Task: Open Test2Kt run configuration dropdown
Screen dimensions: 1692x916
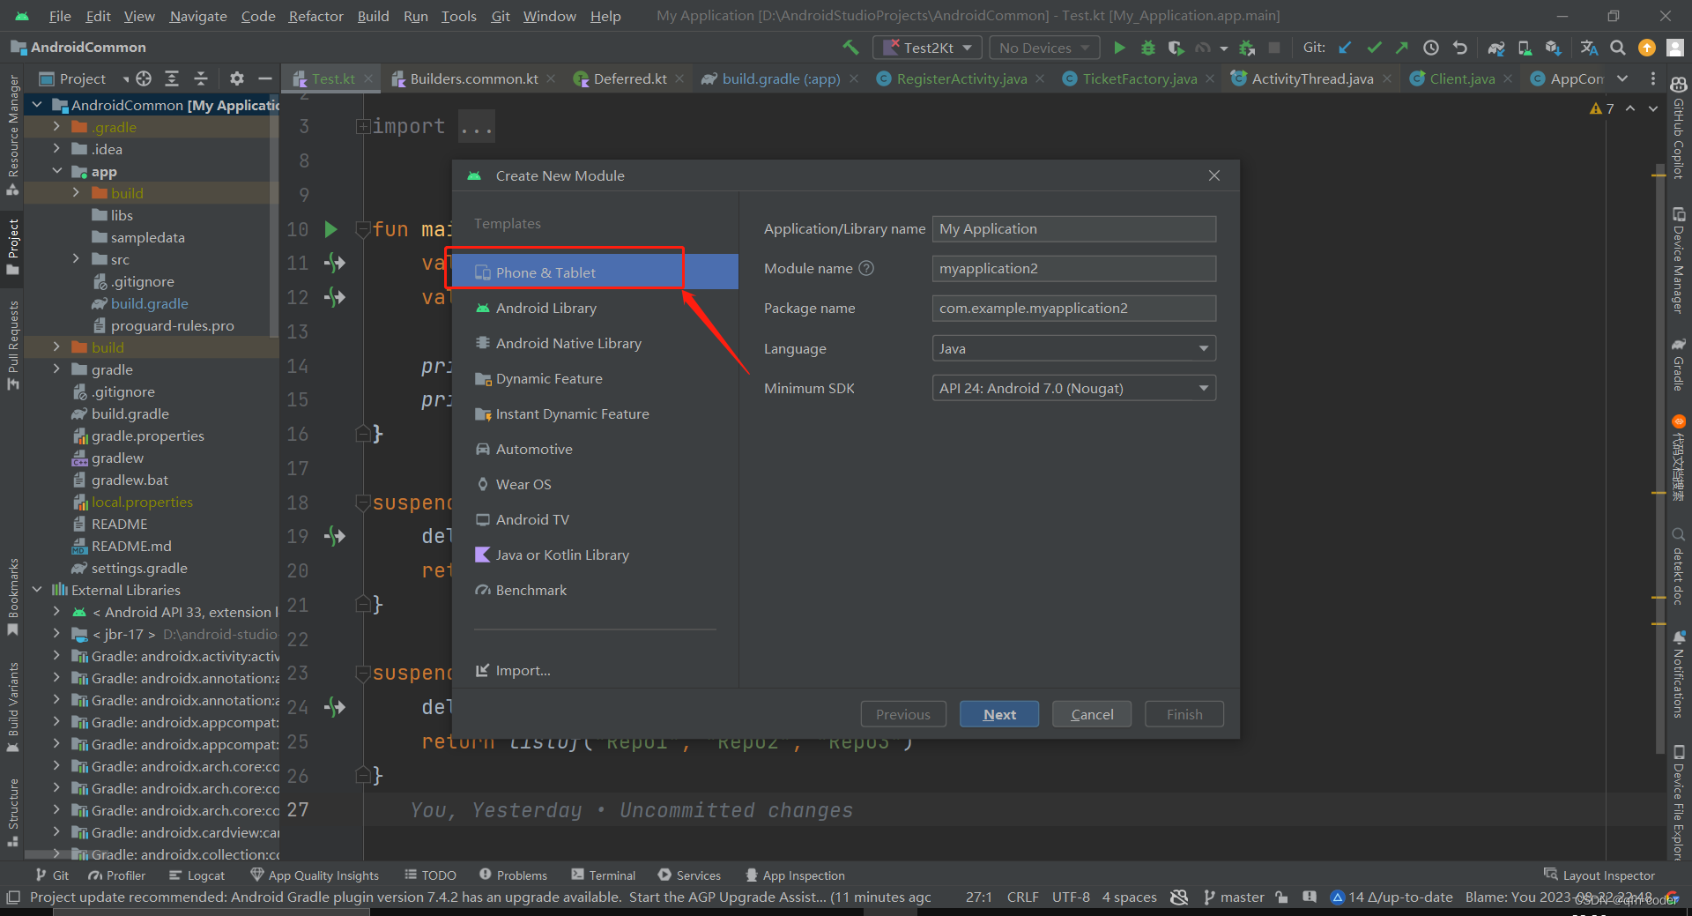Action: point(927,48)
